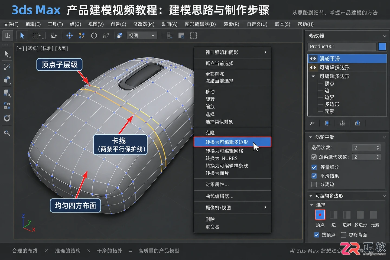Click the [透视] viewport label

32,48
